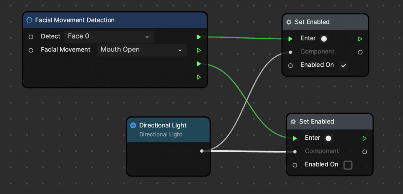Click the hollow green exit trigger on lower Set Enabled
403x194 pixels.
(x=364, y=139)
